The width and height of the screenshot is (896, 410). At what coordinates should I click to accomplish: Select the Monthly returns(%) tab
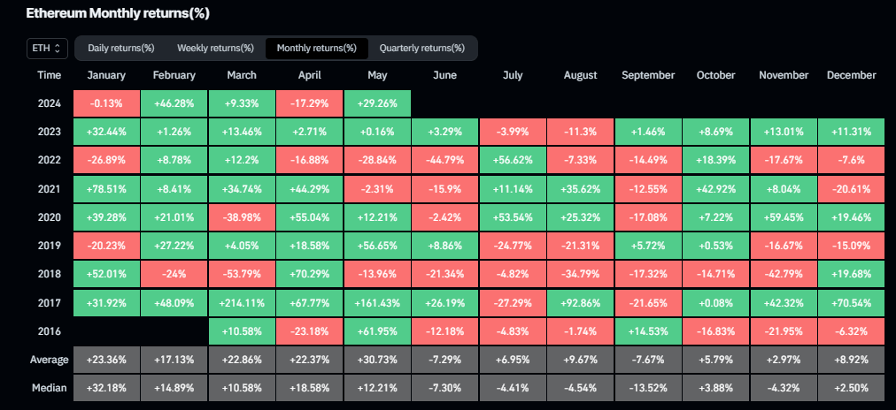coord(316,48)
